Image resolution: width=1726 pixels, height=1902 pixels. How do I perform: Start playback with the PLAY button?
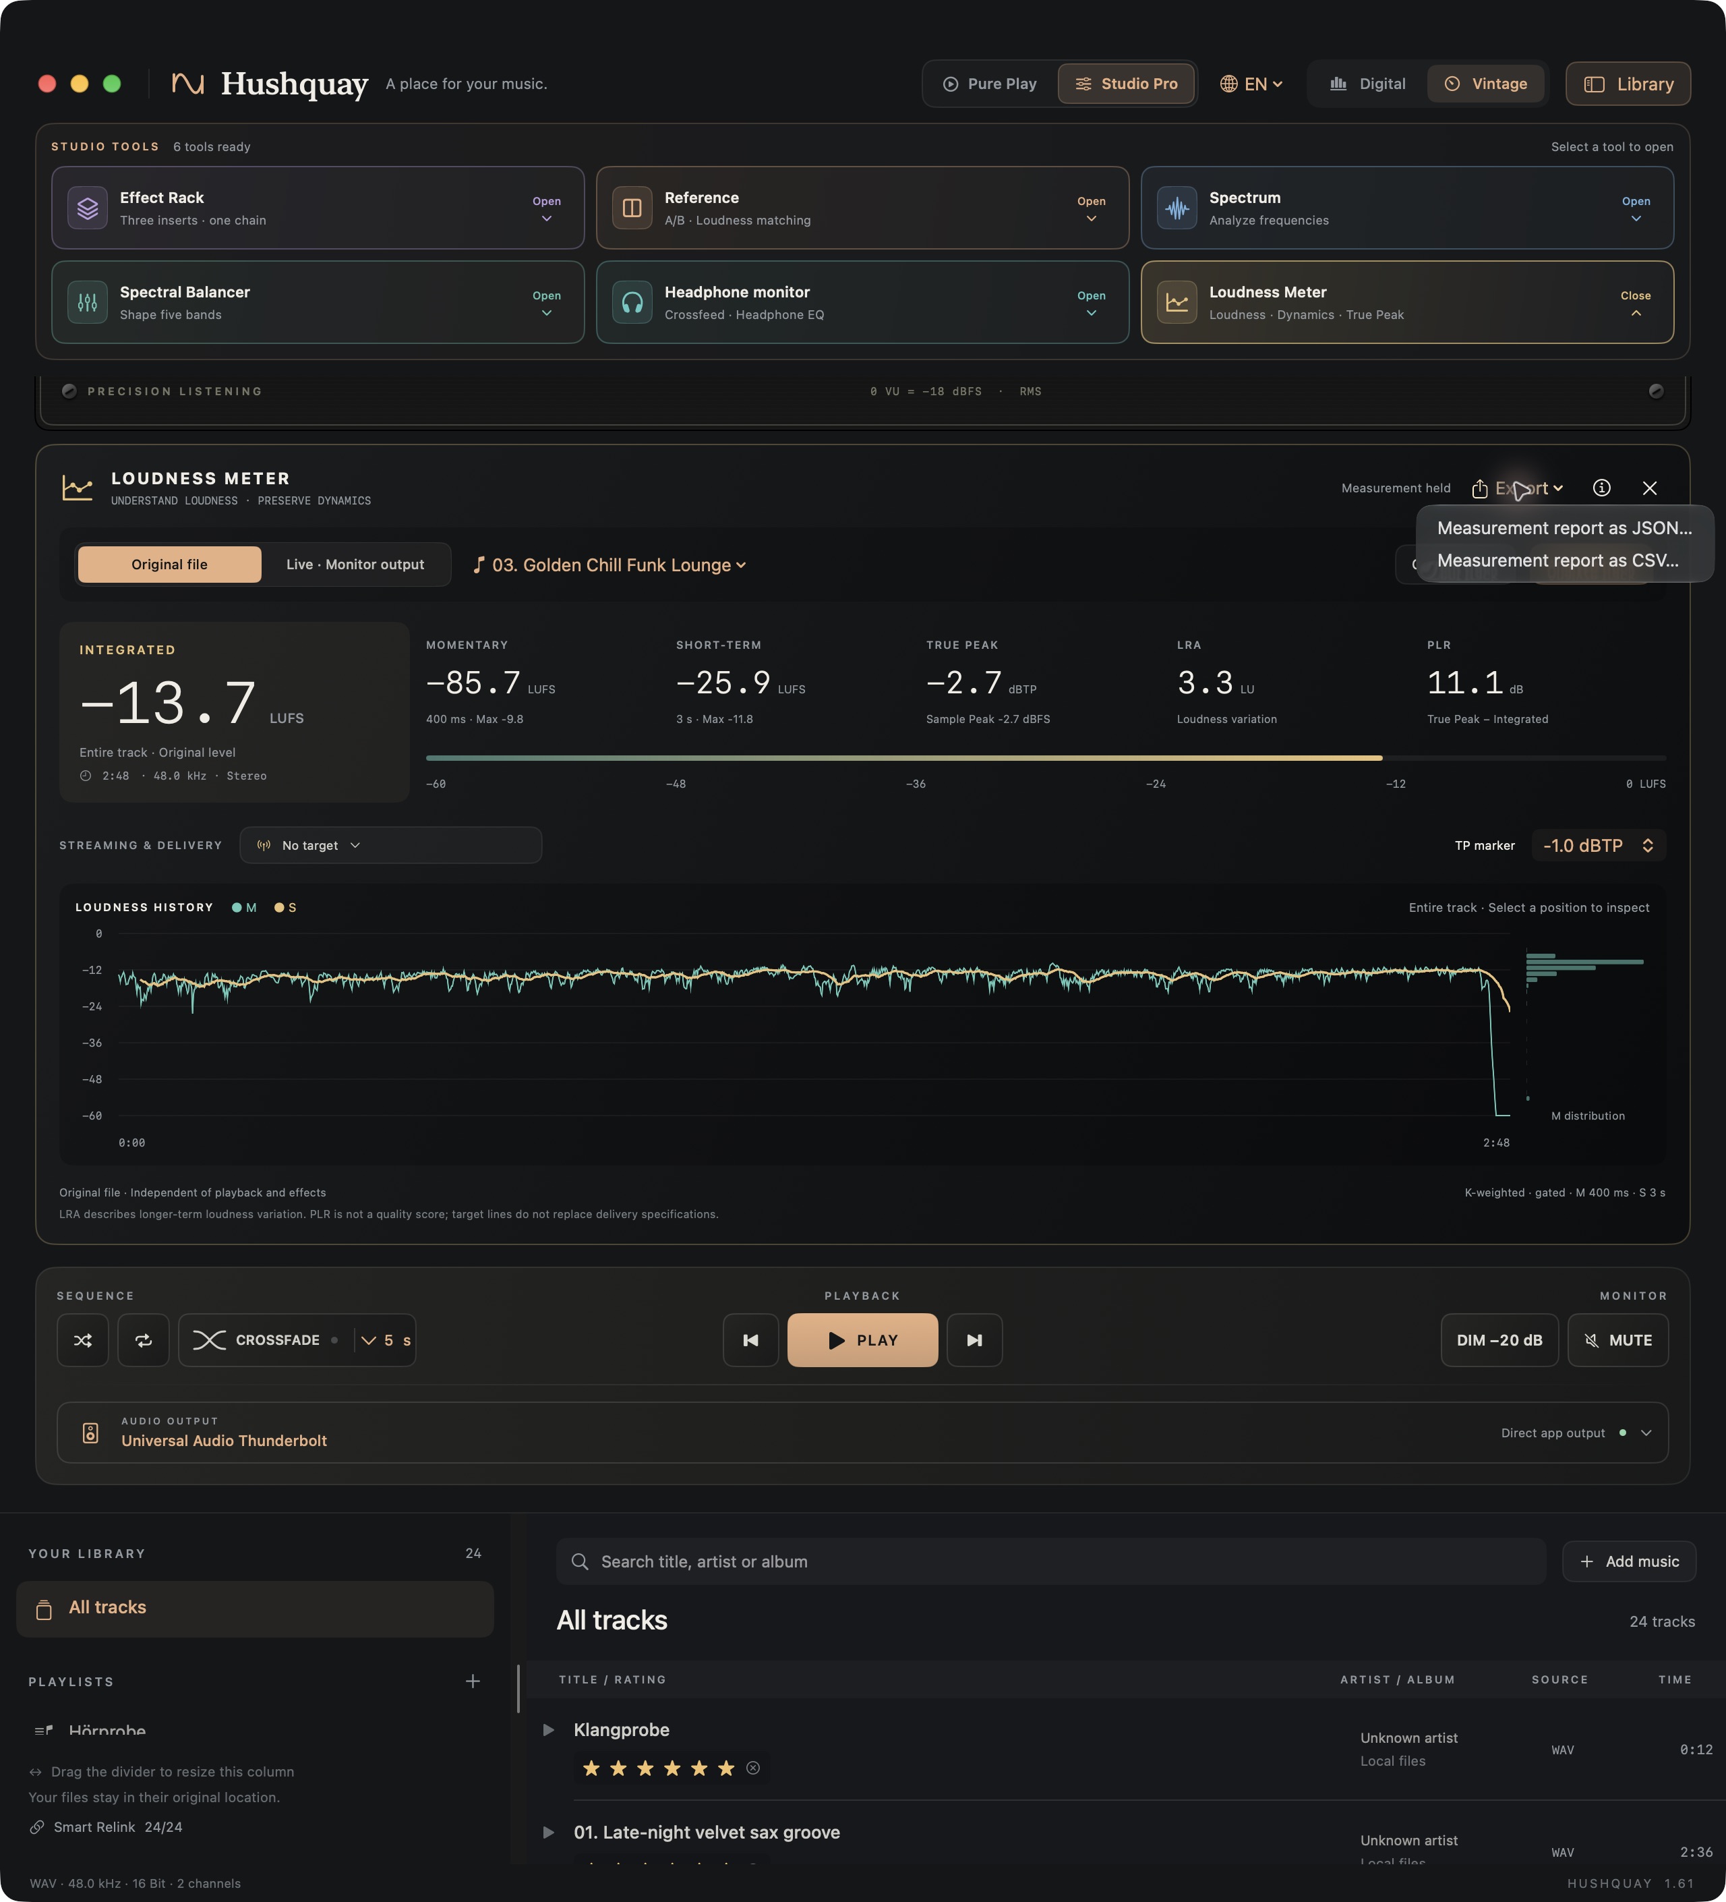point(862,1341)
